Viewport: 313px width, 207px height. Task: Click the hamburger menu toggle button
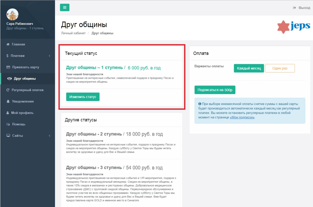[65, 8]
